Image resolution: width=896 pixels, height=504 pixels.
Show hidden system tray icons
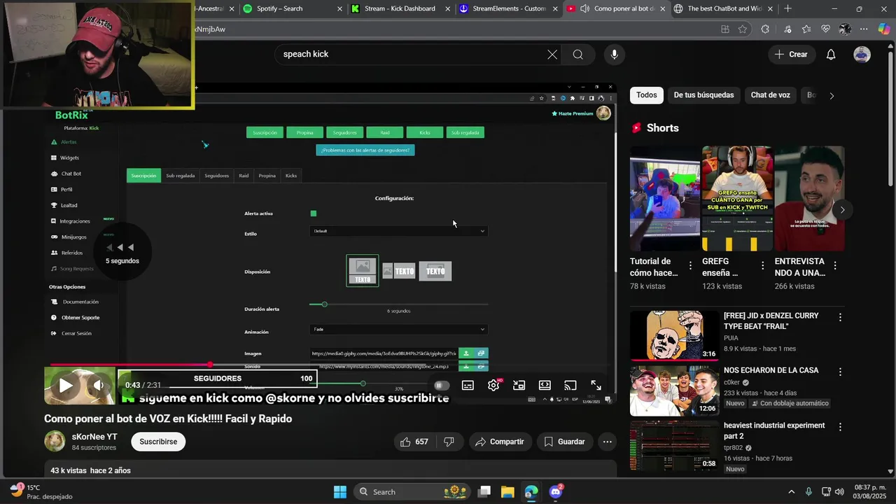792,491
